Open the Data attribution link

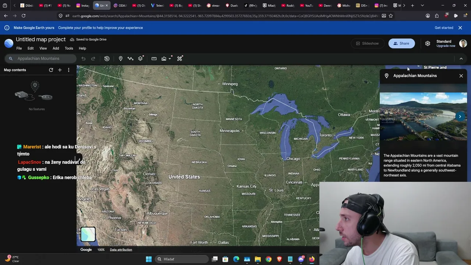point(121,250)
